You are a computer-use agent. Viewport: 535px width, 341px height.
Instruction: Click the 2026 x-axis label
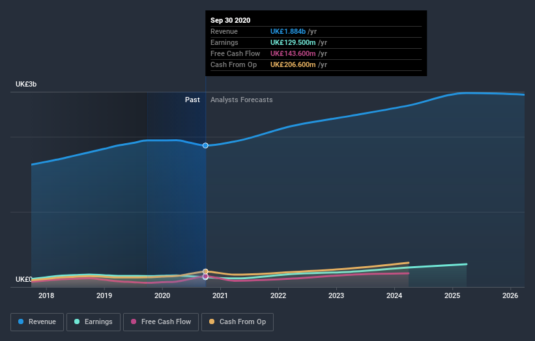click(510, 295)
